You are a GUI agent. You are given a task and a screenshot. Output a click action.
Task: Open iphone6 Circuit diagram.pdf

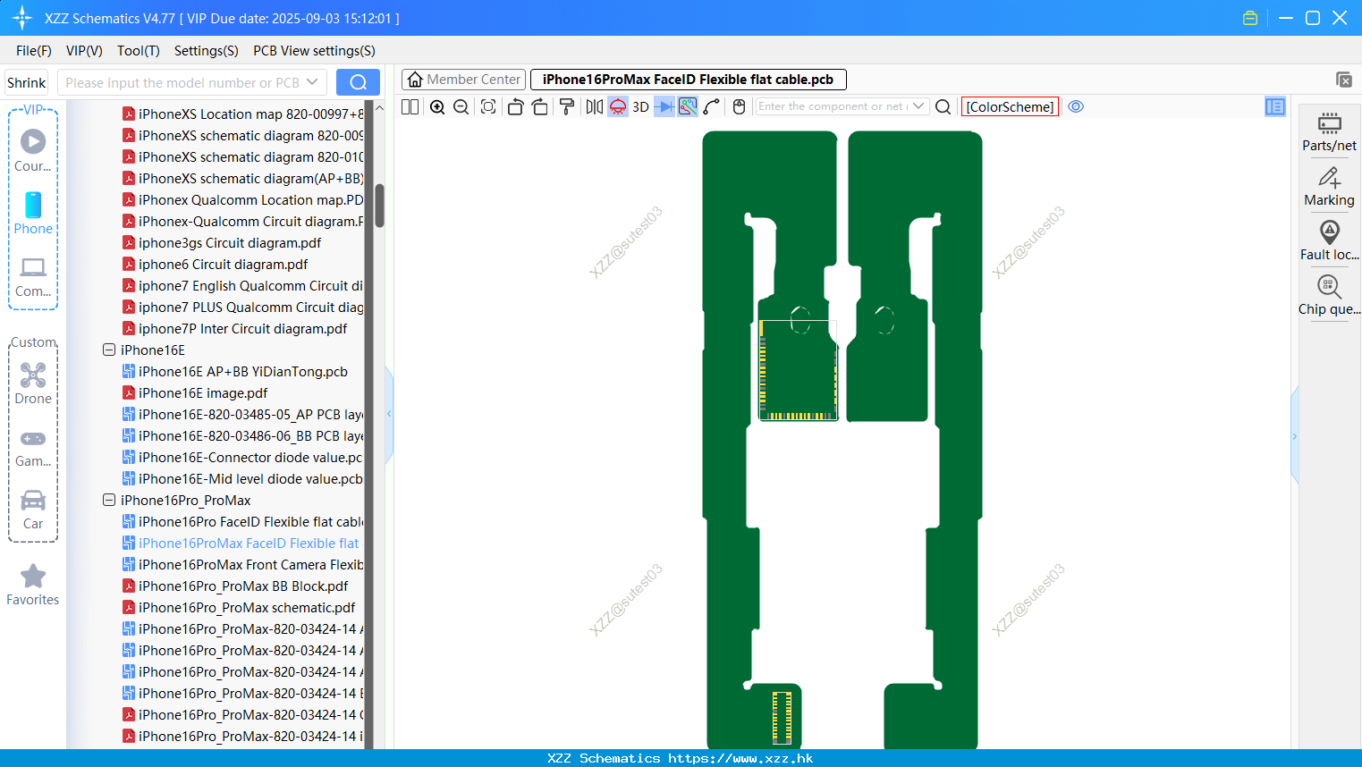tap(215, 265)
